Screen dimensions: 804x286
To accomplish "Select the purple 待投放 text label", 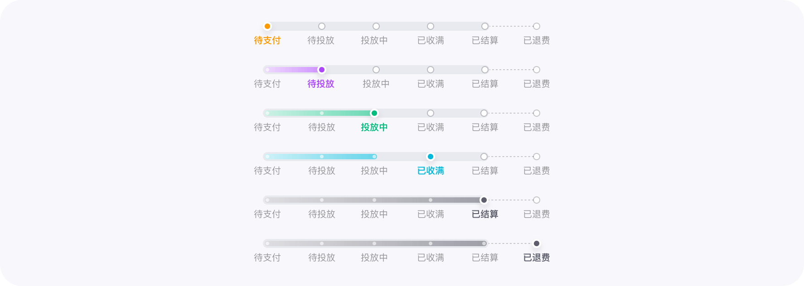I will (x=321, y=84).
